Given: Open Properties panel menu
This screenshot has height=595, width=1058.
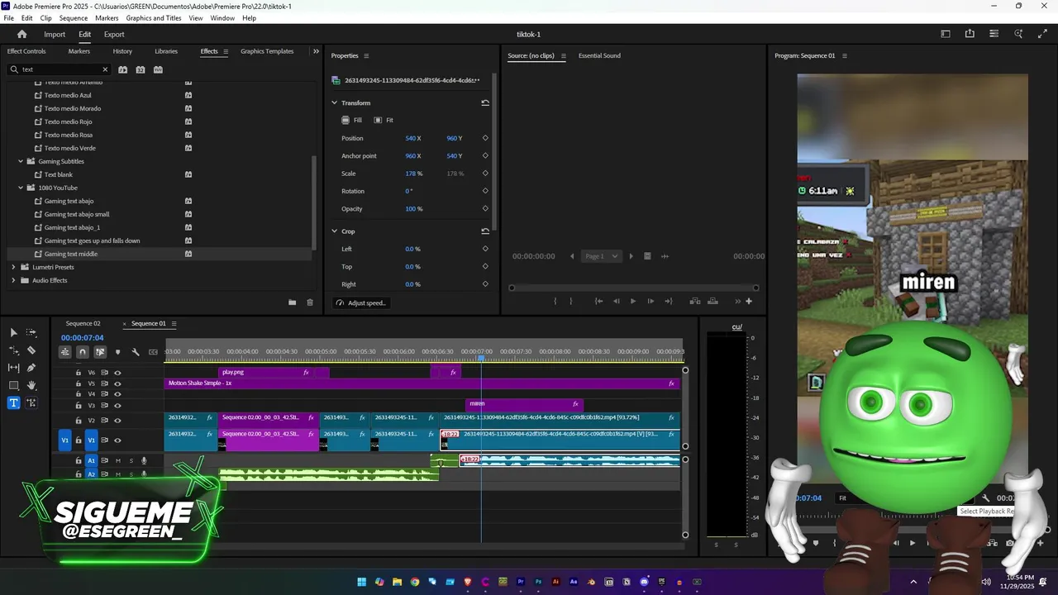Looking at the screenshot, I should [x=366, y=55].
